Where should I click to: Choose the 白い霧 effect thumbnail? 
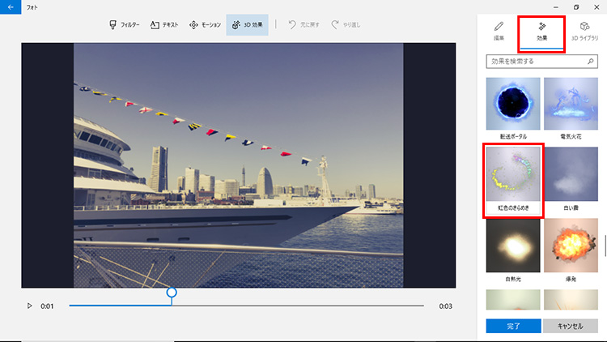[x=571, y=174]
